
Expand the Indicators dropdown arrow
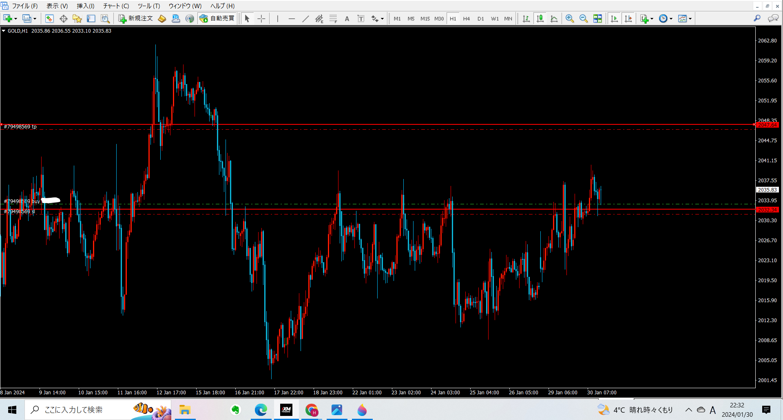click(x=652, y=19)
